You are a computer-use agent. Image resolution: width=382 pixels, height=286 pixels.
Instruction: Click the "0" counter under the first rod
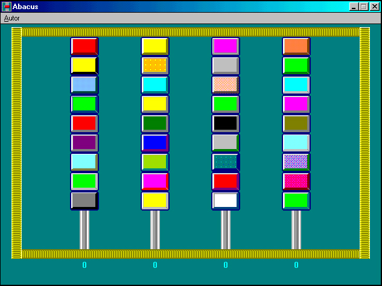coord(84,265)
